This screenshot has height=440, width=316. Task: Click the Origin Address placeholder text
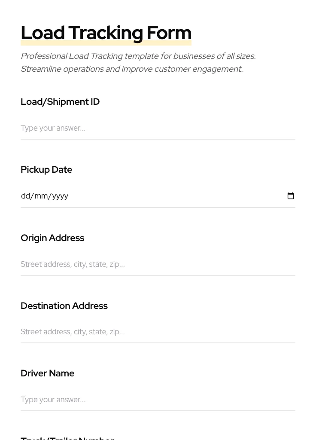[x=73, y=264]
